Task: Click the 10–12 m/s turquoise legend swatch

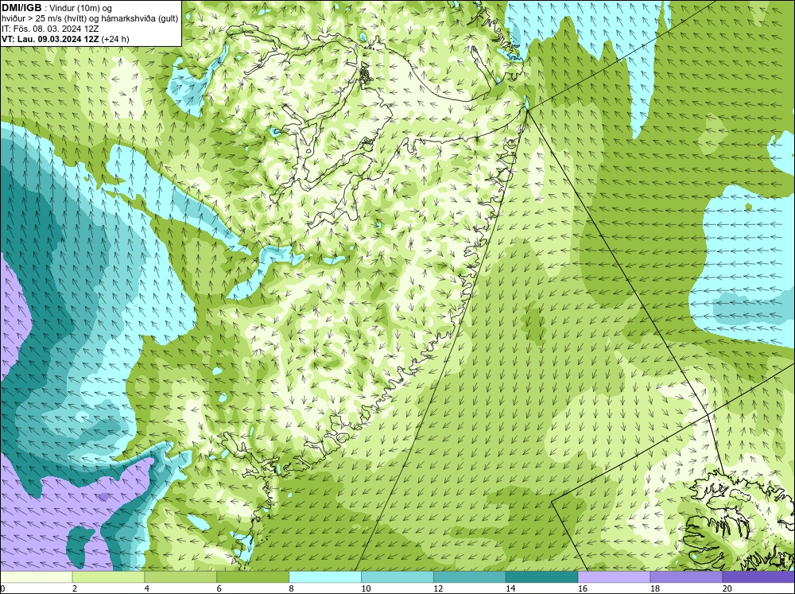Action: (x=397, y=577)
